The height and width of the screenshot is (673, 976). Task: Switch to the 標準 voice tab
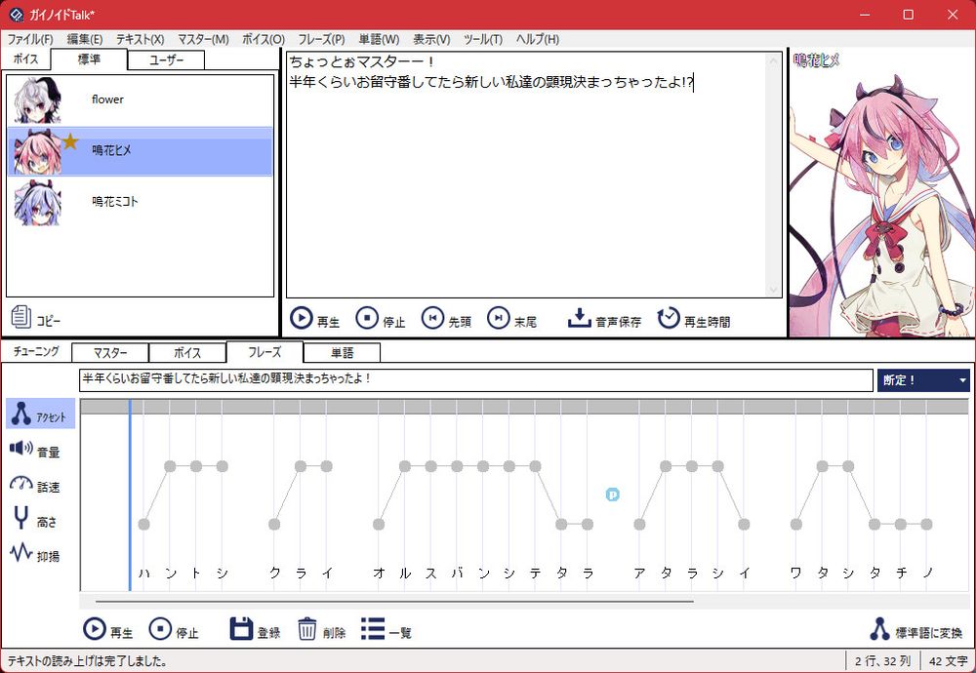point(89,59)
